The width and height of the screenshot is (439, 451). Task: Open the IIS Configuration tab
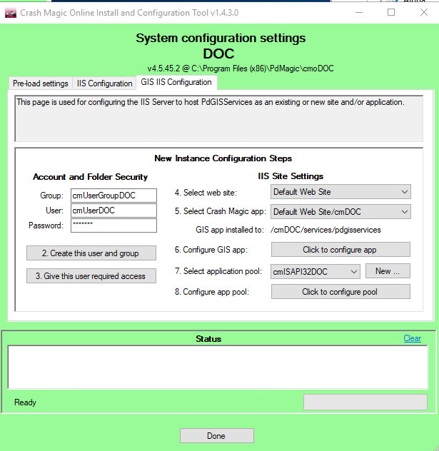pyautogui.click(x=104, y=83)
